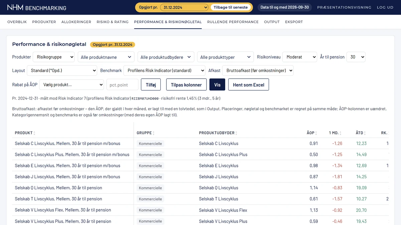
Task: Click the sort arrows next to ÅTD
Action: [x=365, y=133]
